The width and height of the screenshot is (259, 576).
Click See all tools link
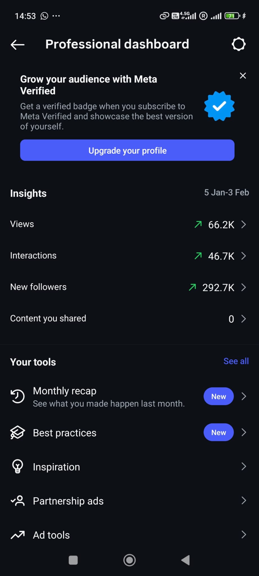236,361
